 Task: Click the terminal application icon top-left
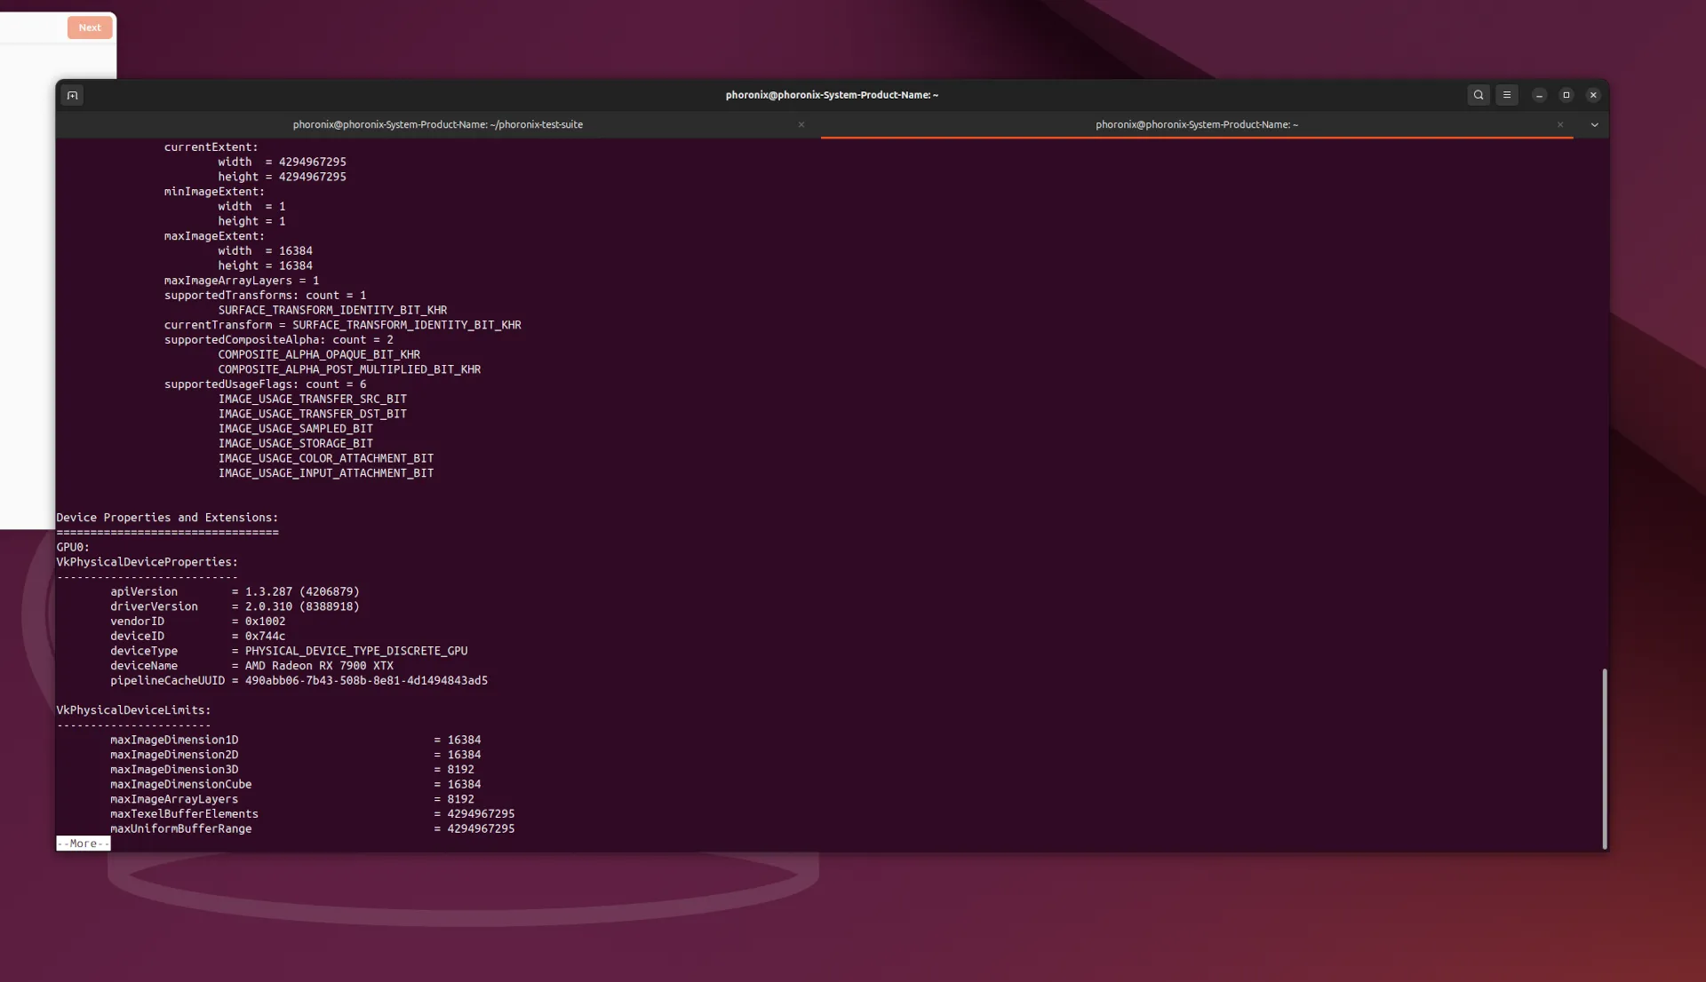(x=71, y=95)
